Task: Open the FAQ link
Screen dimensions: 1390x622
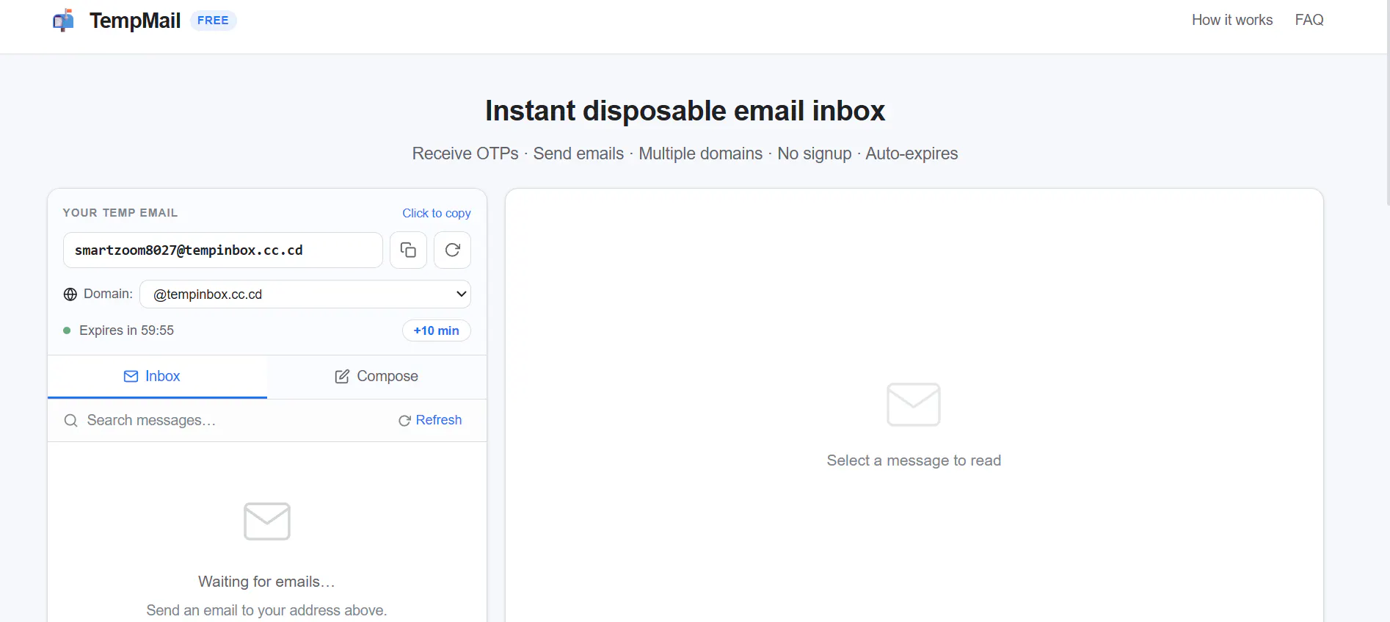Action: (1309, 20)
